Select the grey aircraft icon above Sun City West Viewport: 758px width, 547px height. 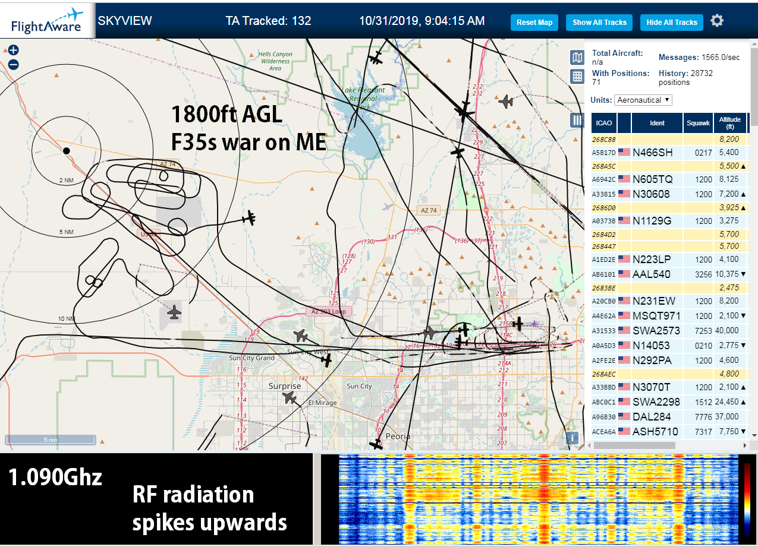tap(301, 336)
